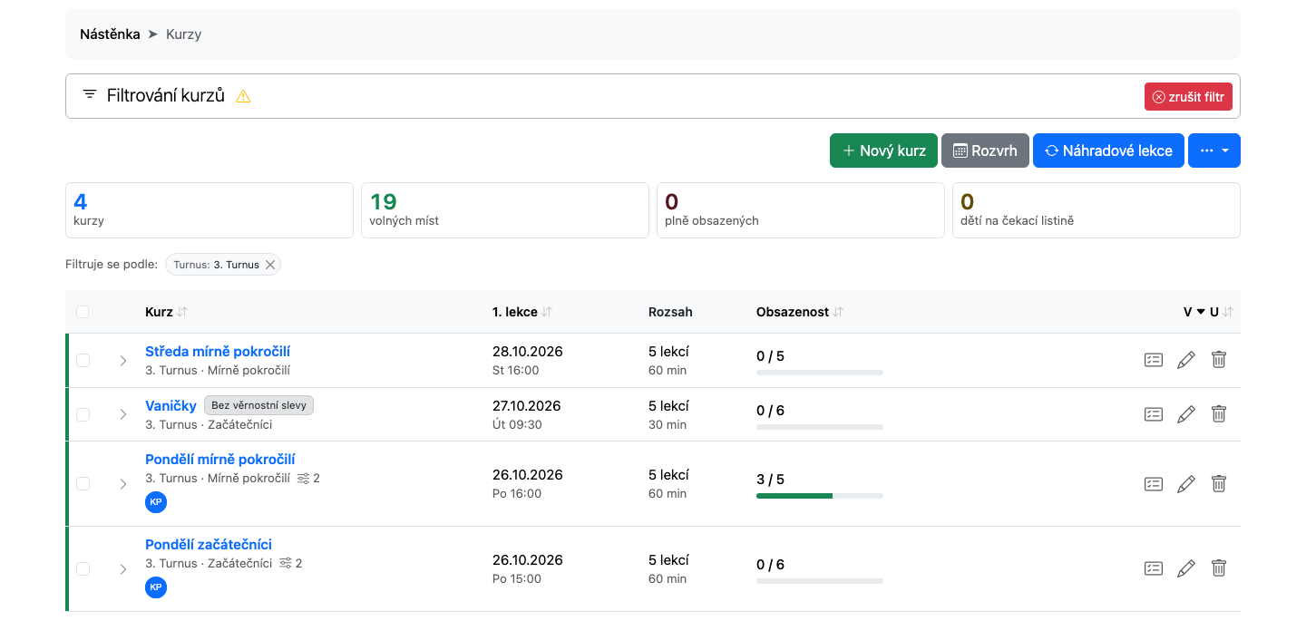Open Náhradové lekce
The width and height of the screenshot is (1306, 621).
(1108, 150)
